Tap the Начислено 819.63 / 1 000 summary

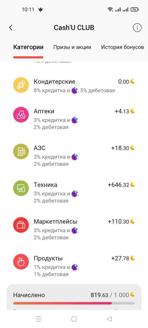[x=74, y=295]
